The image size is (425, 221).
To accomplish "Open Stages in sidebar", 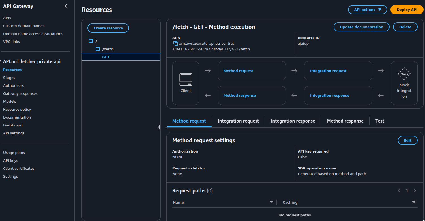I will tap(9, 78).
